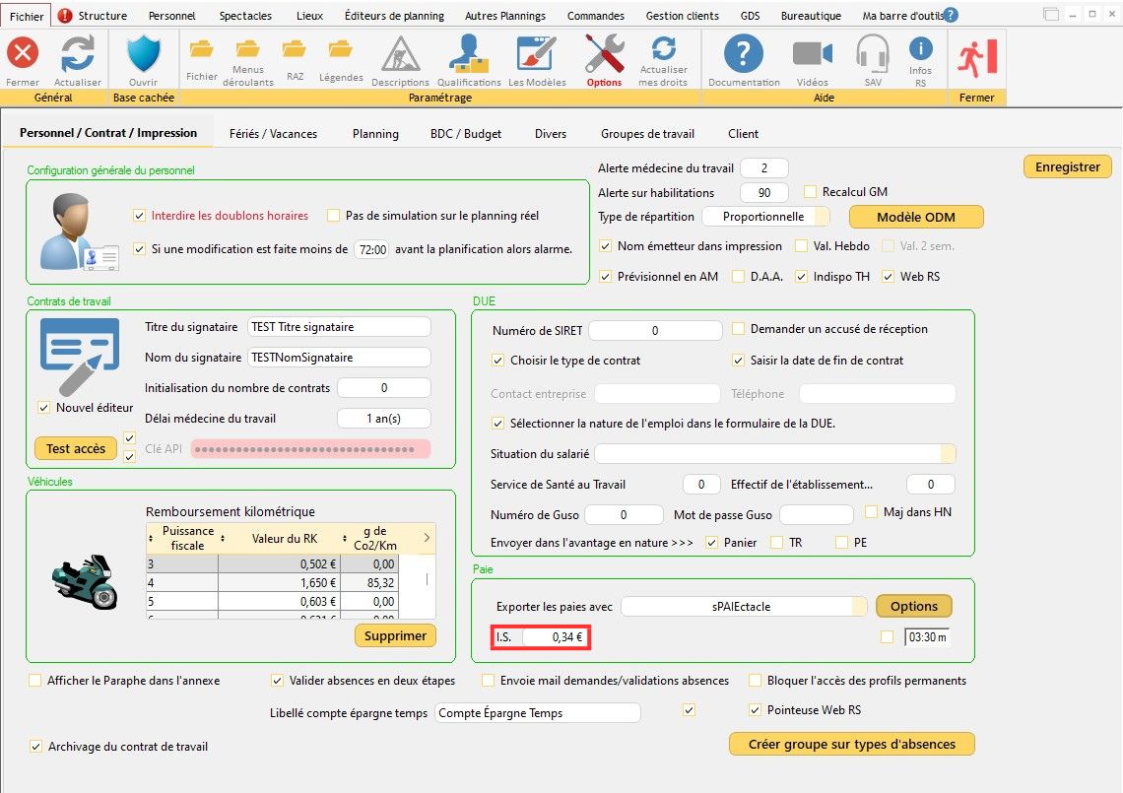1123x793 pixels.
Task: Click the Les Modèles icon
Action: [x=537, y=54]
